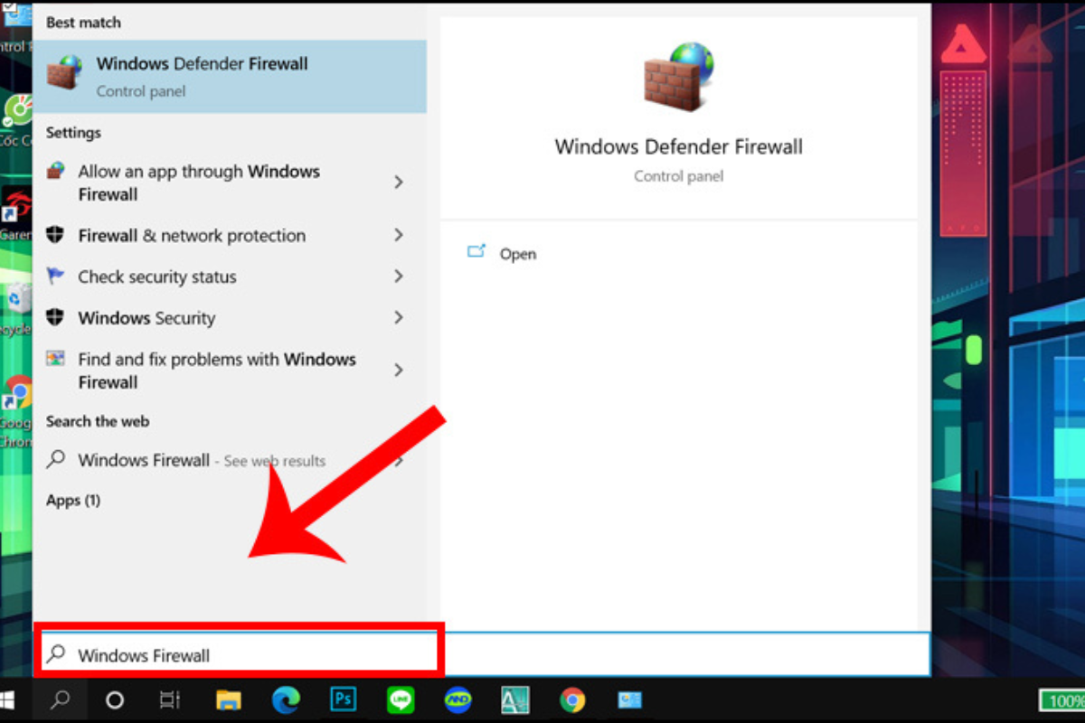Open Check security status result

tap(230, 277)
